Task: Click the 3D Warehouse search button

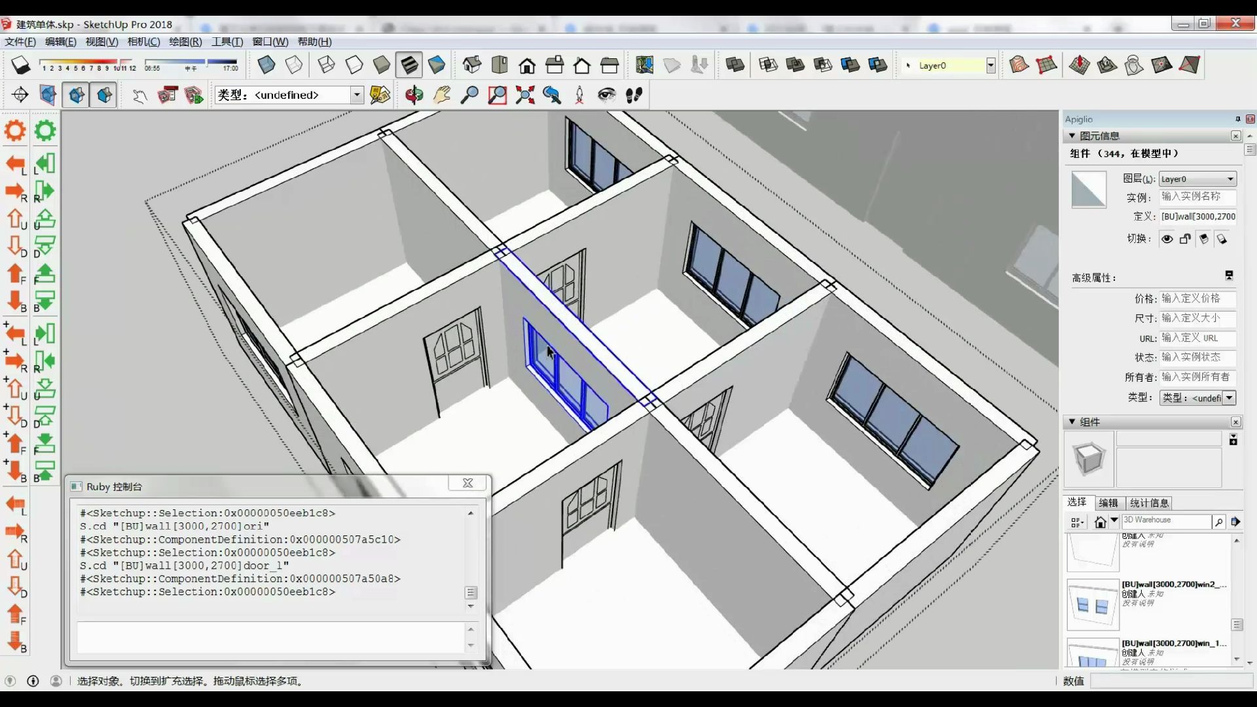Action: pos(1218,522)
